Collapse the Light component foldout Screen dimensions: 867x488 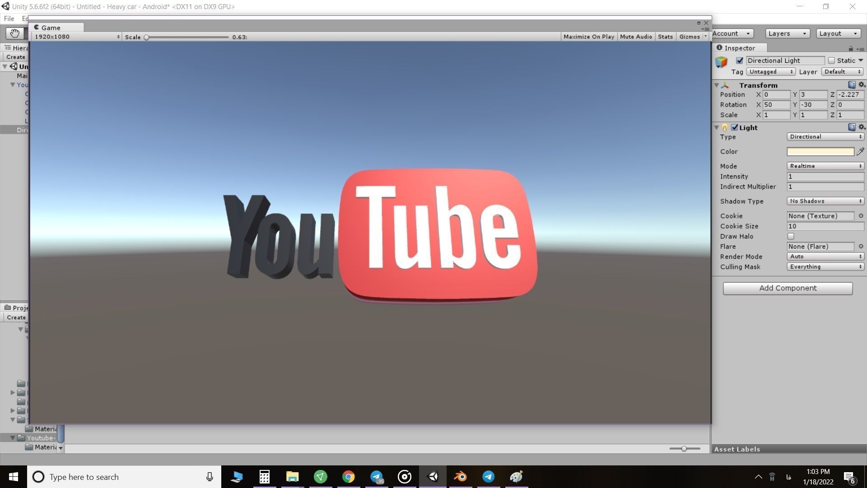click(x=717, y=128)
